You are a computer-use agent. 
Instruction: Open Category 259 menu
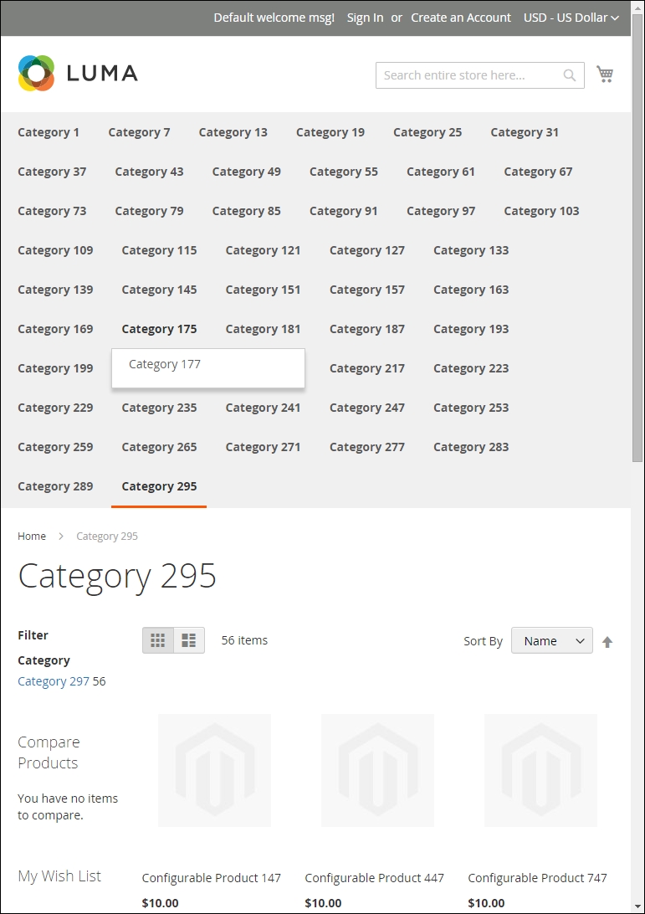pos(55,447)
